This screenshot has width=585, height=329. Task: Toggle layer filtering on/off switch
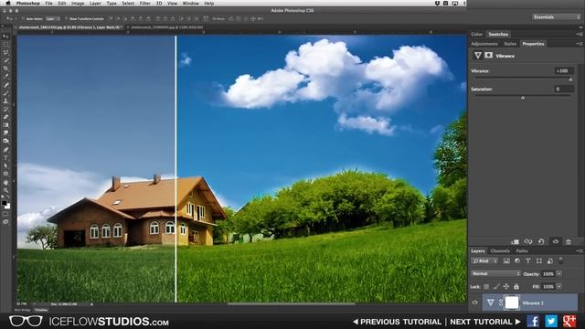560,260
